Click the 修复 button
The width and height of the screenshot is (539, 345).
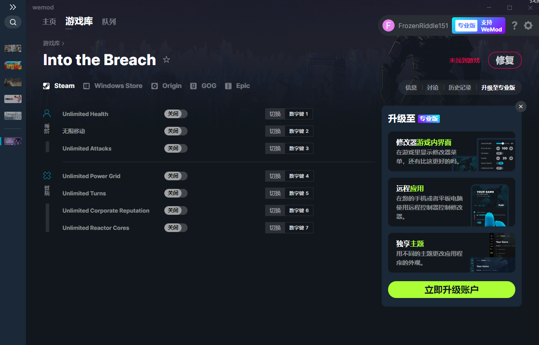click(505, 60)
